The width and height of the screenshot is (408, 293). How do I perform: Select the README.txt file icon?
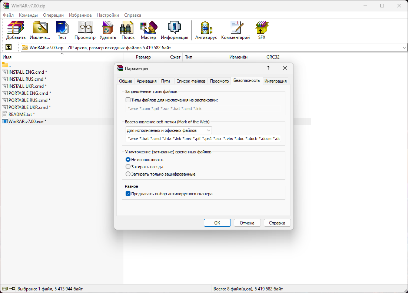(x=5, y=114)
